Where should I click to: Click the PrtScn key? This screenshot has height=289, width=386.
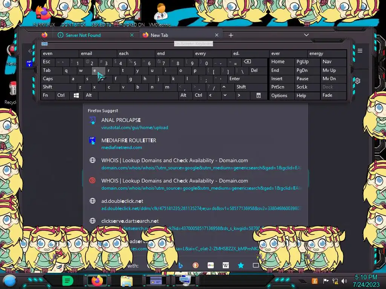[282, 87]
